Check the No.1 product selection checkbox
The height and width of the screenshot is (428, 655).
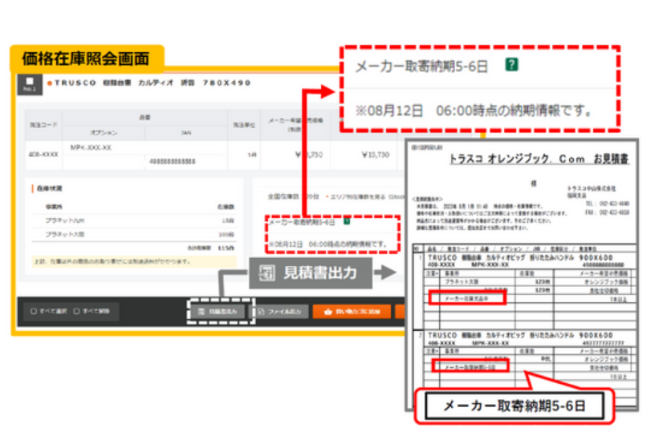[x=29, y=81]
